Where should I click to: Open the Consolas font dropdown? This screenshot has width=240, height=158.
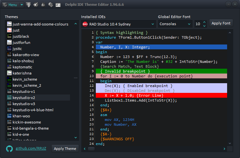175,24
